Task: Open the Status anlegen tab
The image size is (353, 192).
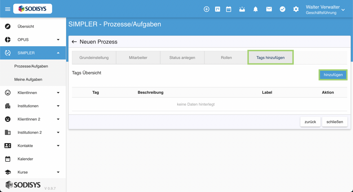Action: [x=182, y=58]
